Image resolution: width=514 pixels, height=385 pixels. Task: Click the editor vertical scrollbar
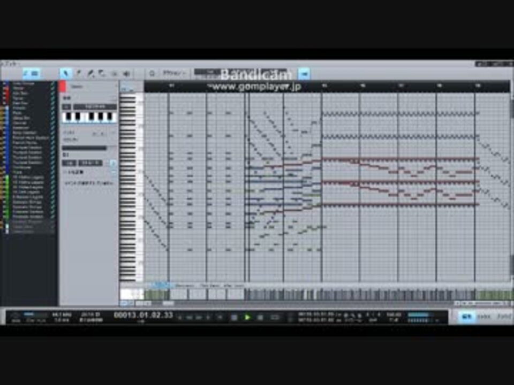[x=512, y=187]
